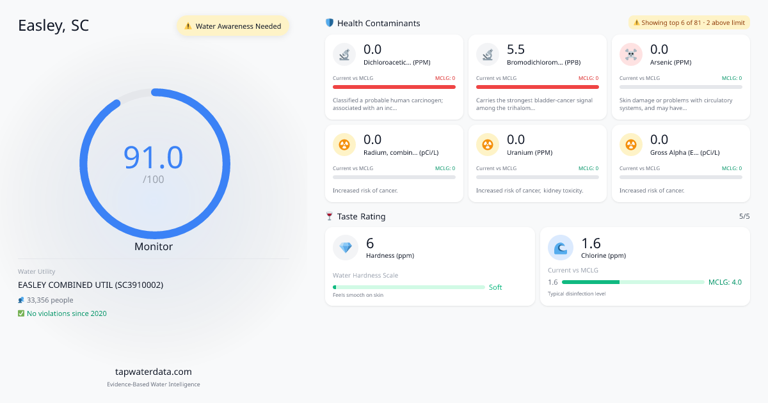Click the "Hardness (ppm)" label
Image resolution: width=768 pixels, height=403 pixels.
(x=390, y=256)
